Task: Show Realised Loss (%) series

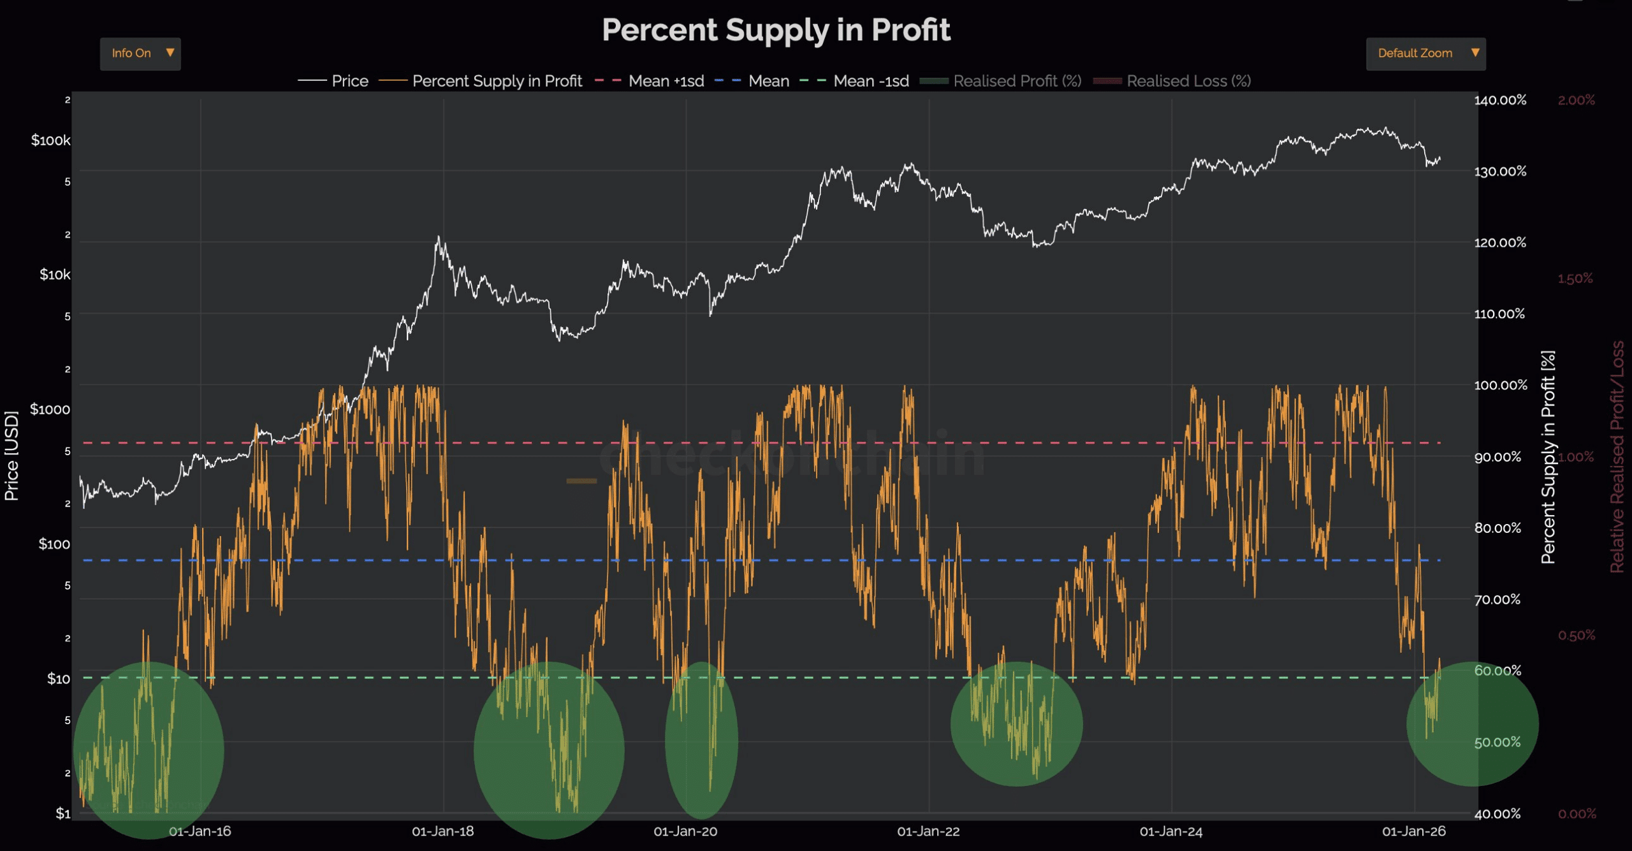Action: 1188,81
